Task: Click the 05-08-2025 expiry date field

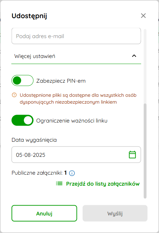Action: (76, 154)
